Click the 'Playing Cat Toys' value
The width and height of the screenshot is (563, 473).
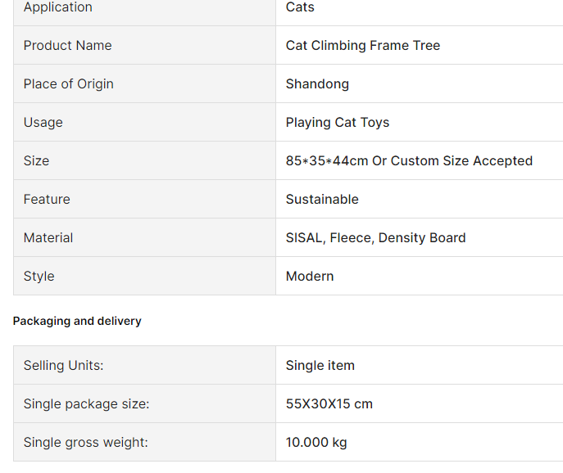[337, 123]
